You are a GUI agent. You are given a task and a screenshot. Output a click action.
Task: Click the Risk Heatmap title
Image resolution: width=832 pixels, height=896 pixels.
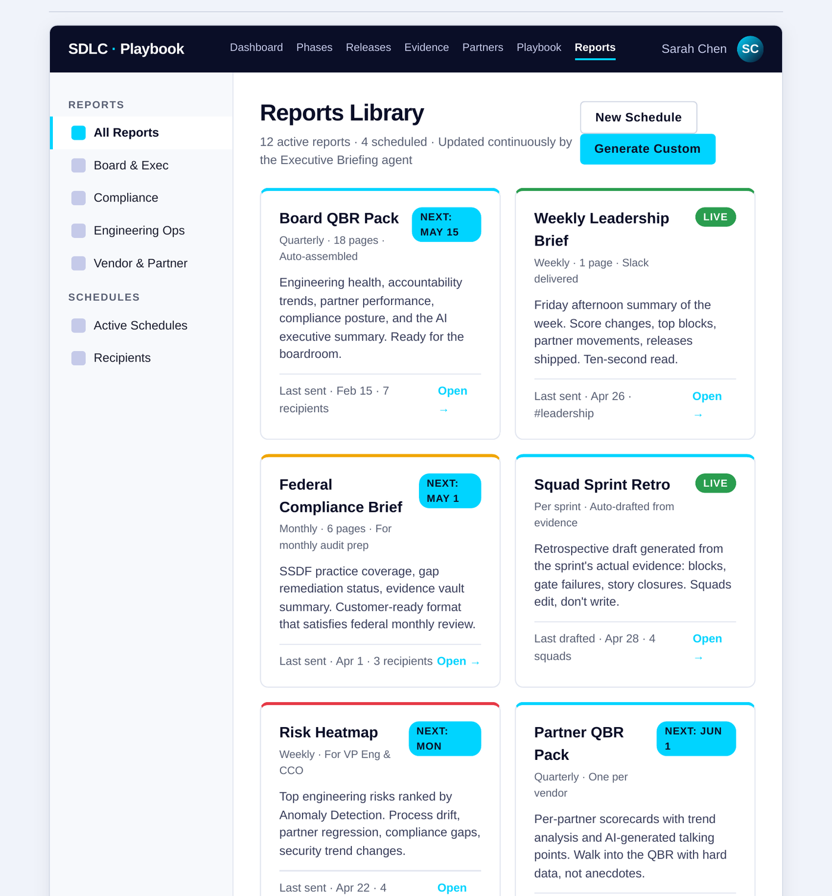(329, 732)
